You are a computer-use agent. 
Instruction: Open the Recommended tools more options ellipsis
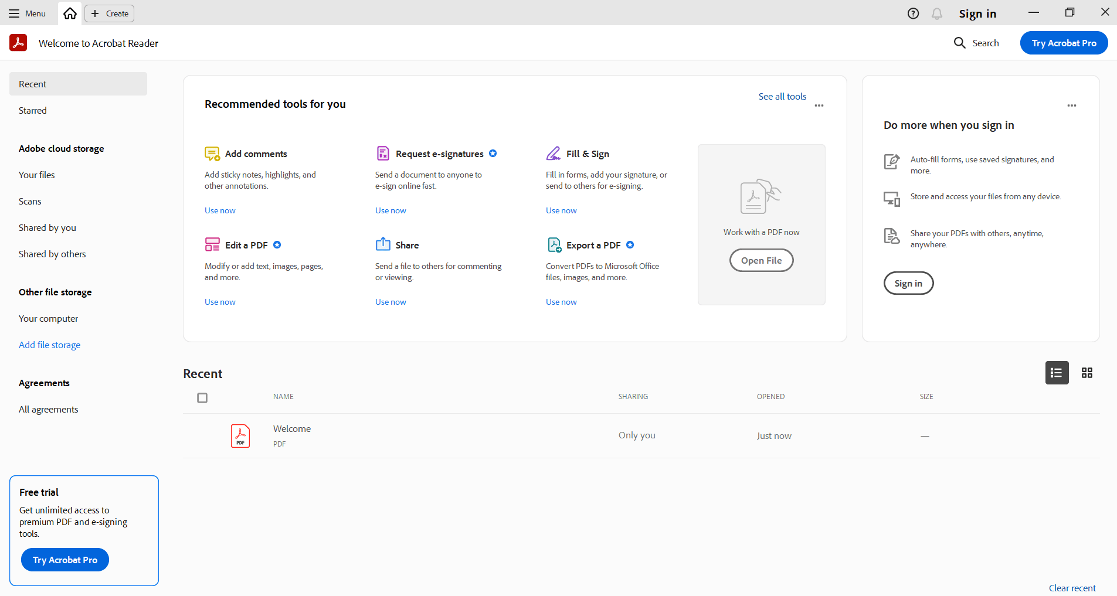pyautogui.click(x=819, y=105)
